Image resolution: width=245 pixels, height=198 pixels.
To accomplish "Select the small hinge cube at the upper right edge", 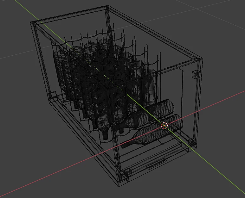I will pyautogui.click(x=196, y=74).
